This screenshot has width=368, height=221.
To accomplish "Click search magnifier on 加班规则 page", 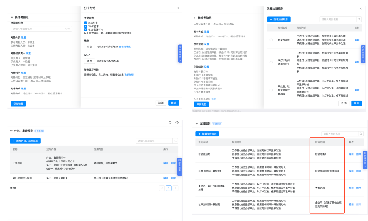I will point(361,134).
